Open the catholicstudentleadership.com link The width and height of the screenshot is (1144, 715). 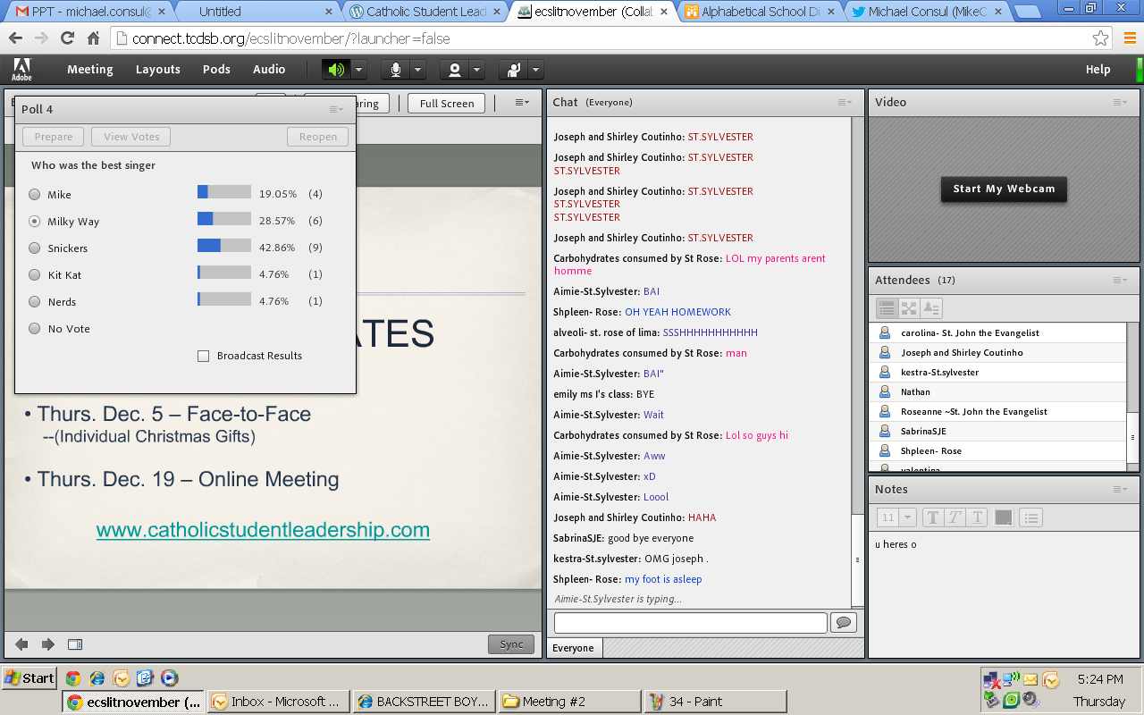pyautogui.click(x=263, y=530)
